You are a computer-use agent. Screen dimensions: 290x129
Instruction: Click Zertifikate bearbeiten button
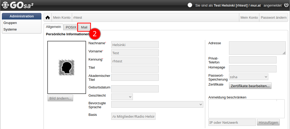250,86
